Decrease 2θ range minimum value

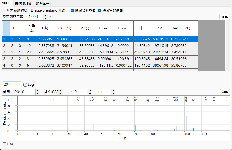pyautogui.click(x=38, y=93)
